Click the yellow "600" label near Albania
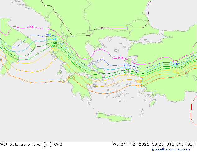The height and width of the screenshot is (152, 197). coord(54,49)
